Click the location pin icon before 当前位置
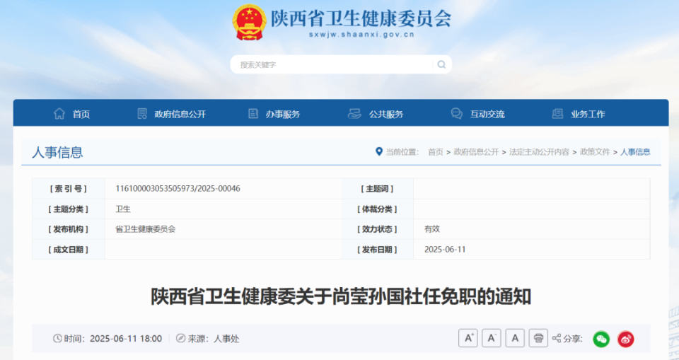The image size is (679, 360). pyautogui.click(x=379, y=151)
